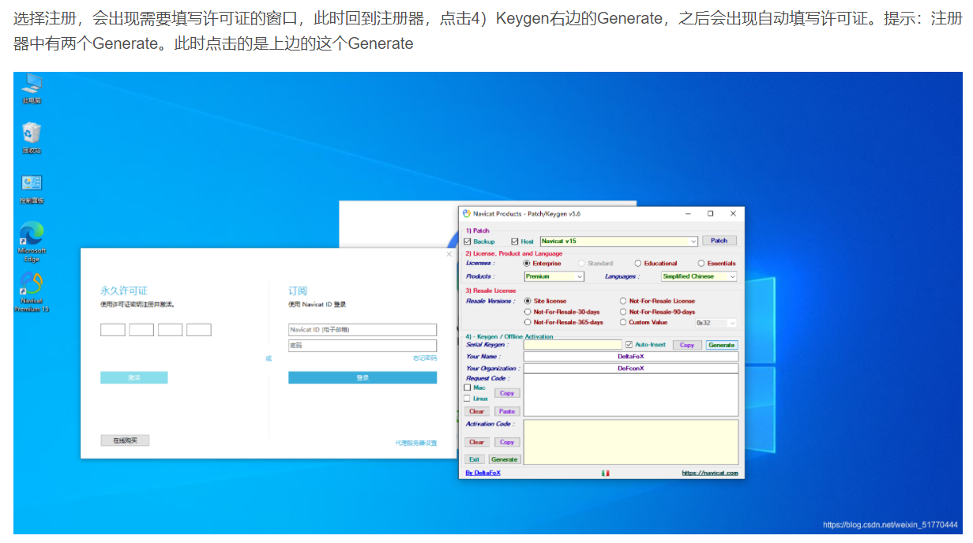Viewport: 973px width, 543px height.
Task: Choose Not-For-Resale-365-days option
Action: (528, 322)
